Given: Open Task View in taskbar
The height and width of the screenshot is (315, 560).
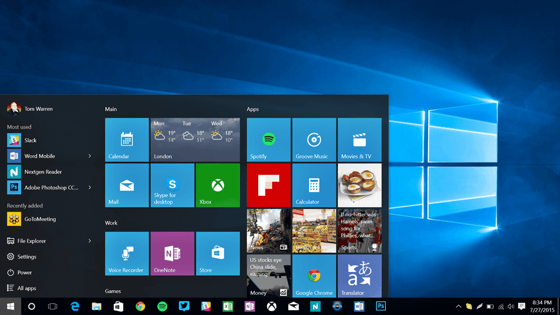Looking at the screenshot, I should 53,307.
